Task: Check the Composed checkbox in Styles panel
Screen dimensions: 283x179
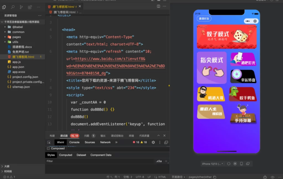Action: pyautogui.click(x=48, y=148)
